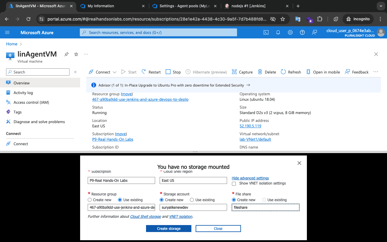The height and width of the screenshot is (242, 387).
Task: Open VNET isolation info link
Action: 181,217
